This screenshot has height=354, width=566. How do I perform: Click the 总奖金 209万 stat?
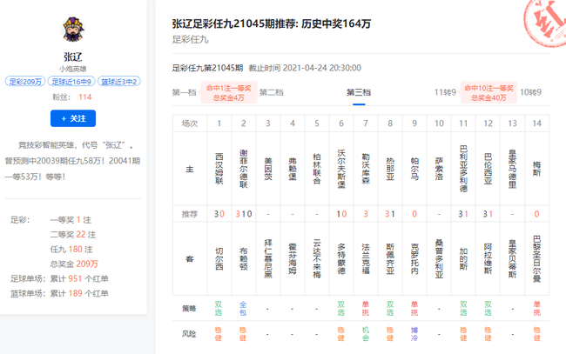(74, 264)
